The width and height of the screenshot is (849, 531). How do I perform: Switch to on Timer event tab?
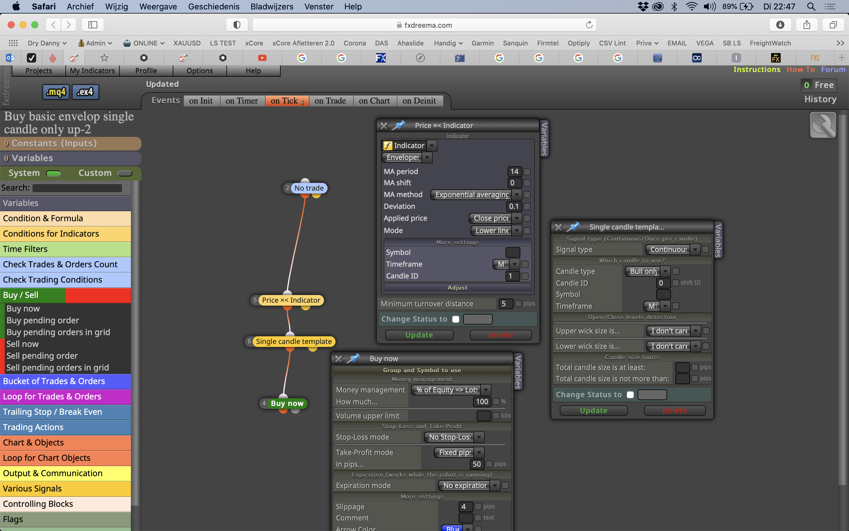pyautogui.click(x=242, y=101)
